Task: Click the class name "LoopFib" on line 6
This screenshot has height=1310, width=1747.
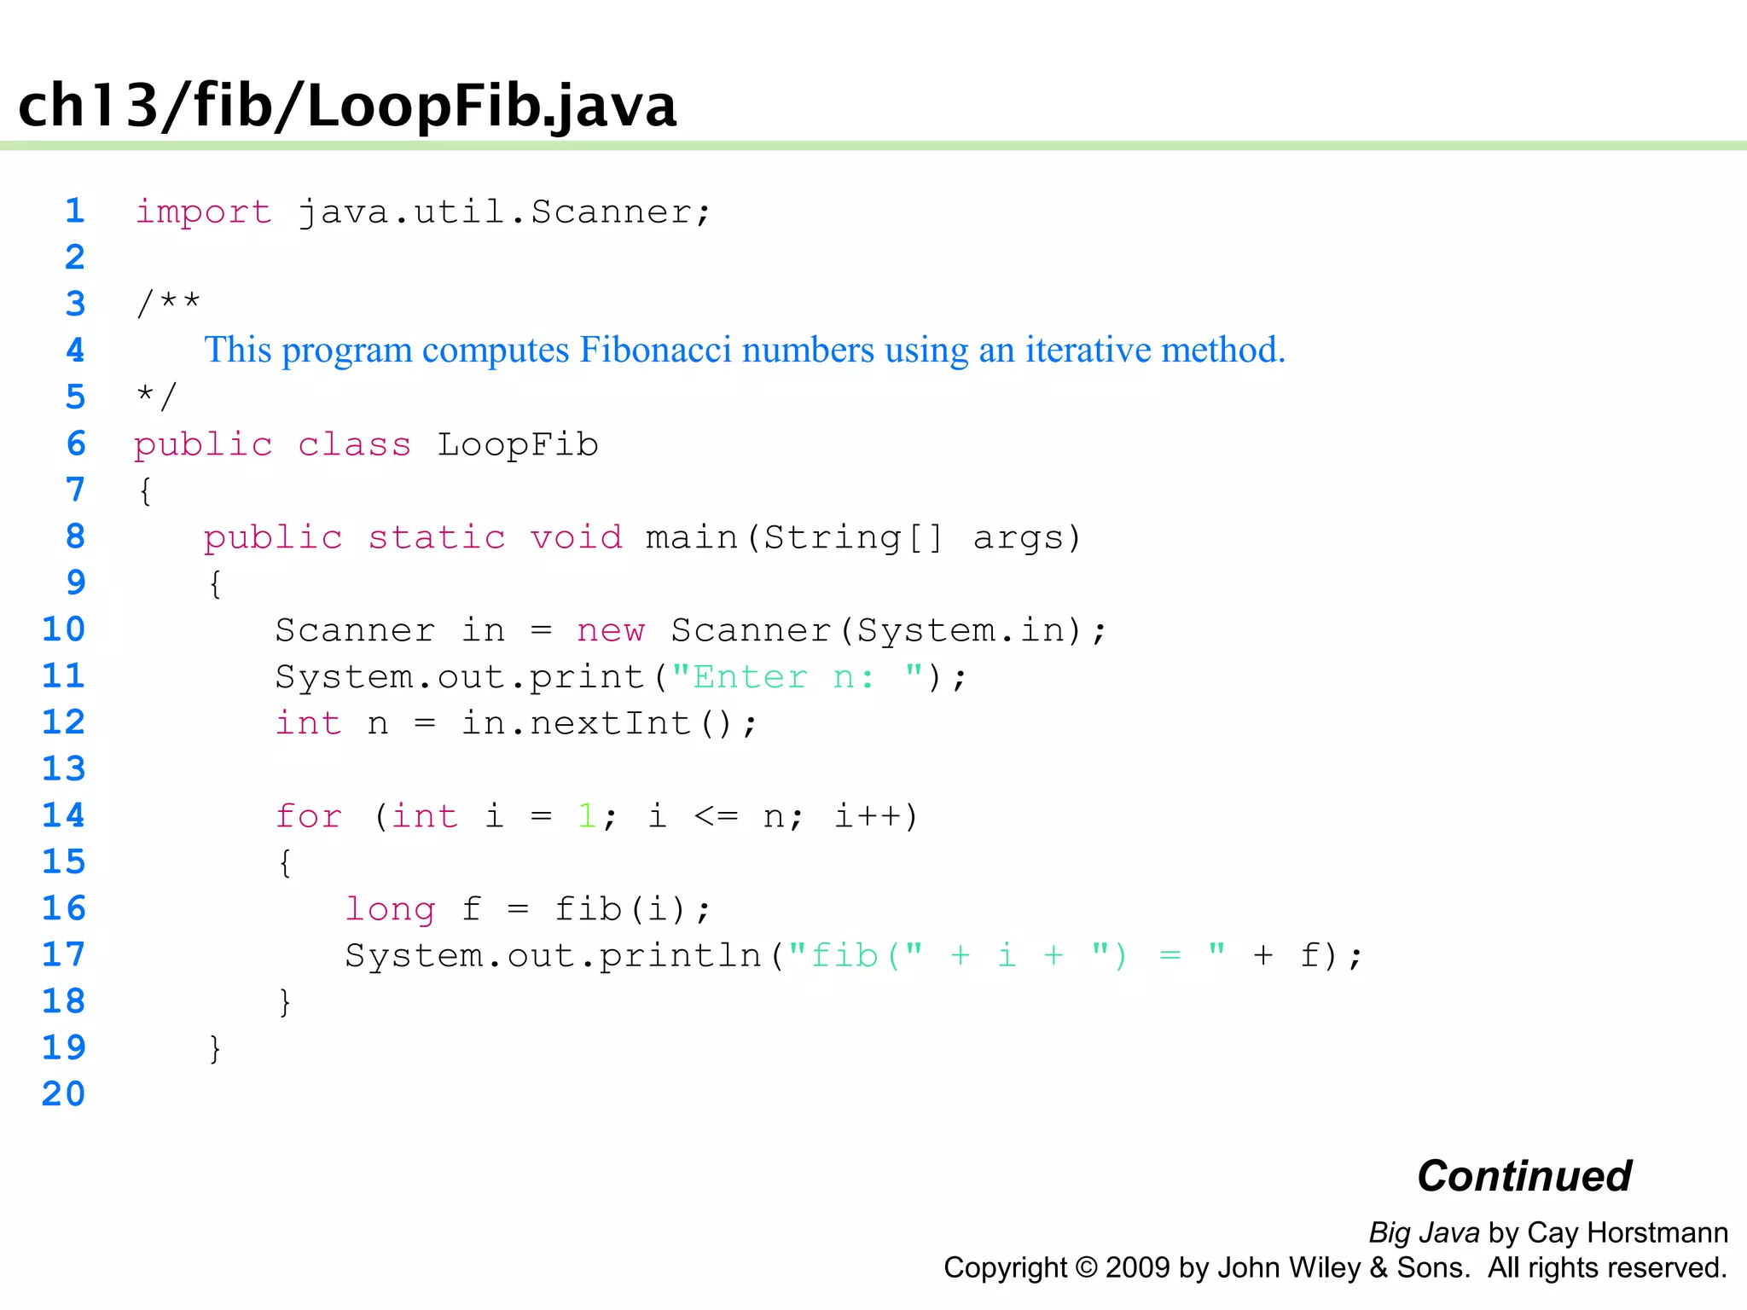Action: click(x=518, y=444)
